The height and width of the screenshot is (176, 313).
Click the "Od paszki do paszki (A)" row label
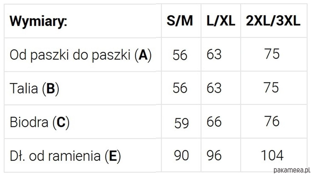81,55
